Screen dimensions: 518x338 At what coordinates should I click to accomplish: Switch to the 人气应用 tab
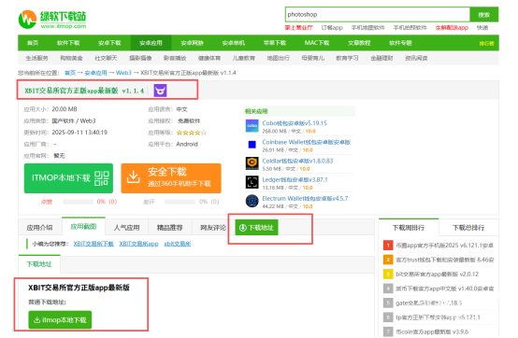(x=126, y=228)
